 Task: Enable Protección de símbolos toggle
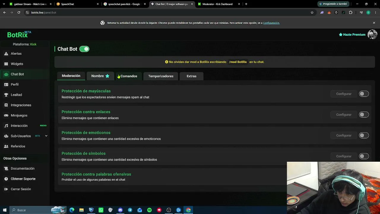point(364,156)
